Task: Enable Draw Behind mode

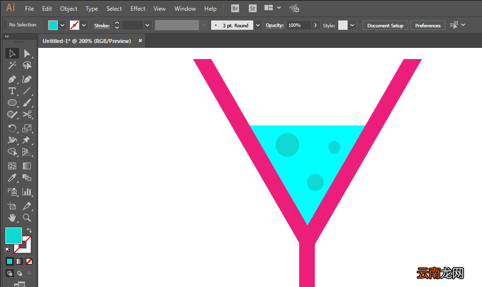Action: tap(20, 273)
